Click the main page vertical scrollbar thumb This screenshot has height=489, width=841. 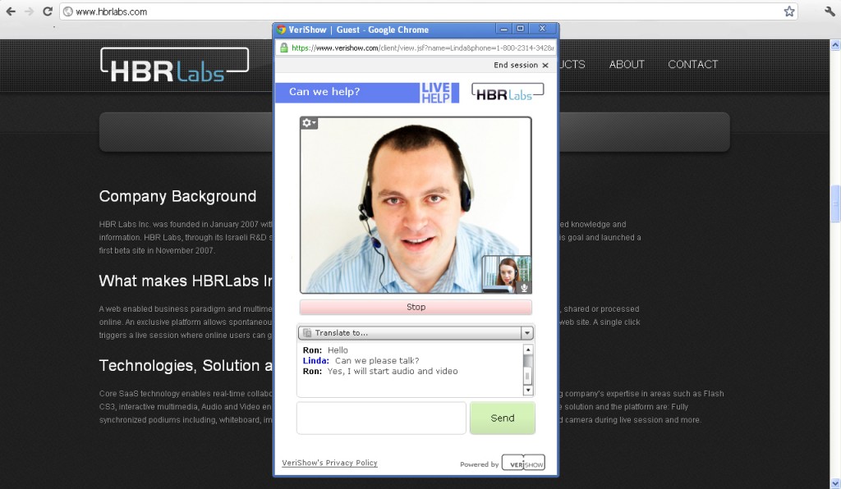click(x=835, y=203)
